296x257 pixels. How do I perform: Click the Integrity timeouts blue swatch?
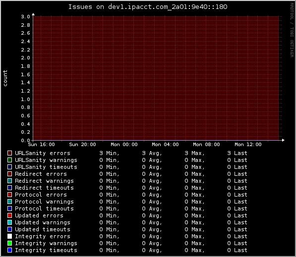tap(9, 250)
